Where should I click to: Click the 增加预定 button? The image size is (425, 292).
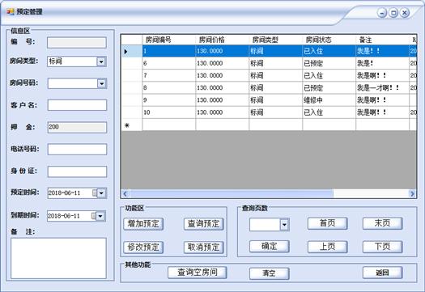[143, 224]
